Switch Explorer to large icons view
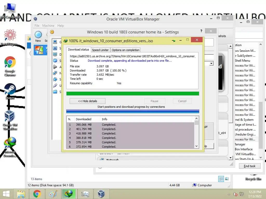Screen dimensions: 266x199 click(x=227, y=179)
